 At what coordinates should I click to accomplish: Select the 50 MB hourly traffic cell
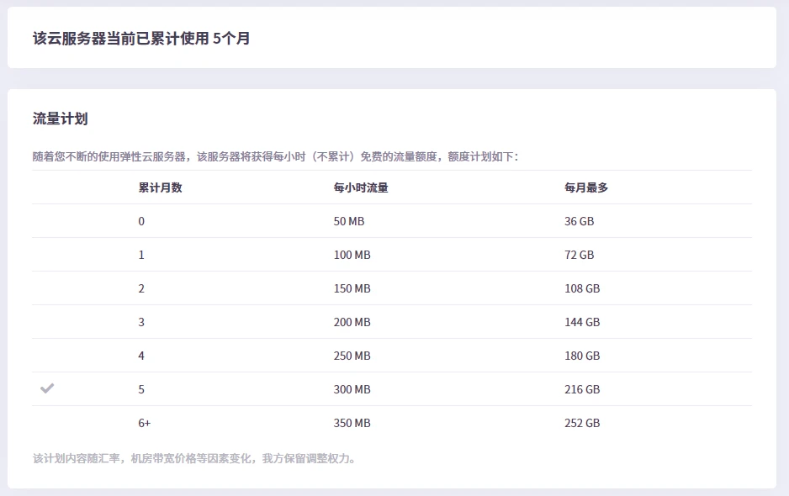coord(349,221)
